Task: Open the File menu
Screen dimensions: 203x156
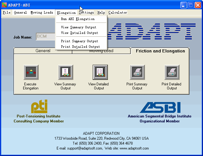Action: [x=7, y=13]
